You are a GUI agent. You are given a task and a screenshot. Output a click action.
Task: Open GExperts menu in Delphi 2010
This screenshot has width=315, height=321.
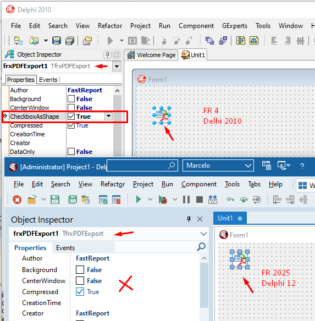[x=235, y=26]
